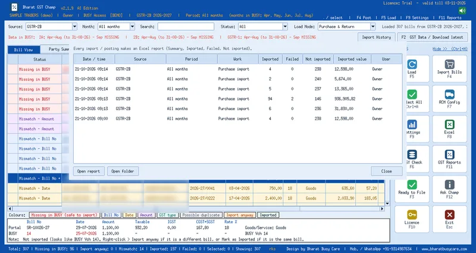
Task: Click the Hide >> (Ctrl+H) link
Action: (450, 49)
